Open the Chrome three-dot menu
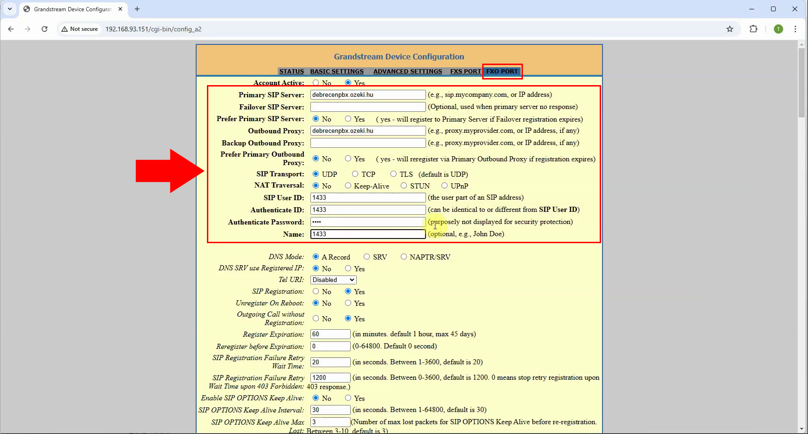The height and width of the screenshot is (434, 808). (x=795, y=29)
